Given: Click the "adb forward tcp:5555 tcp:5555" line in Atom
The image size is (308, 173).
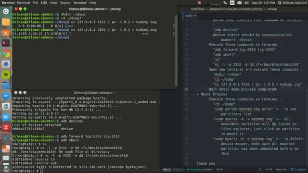Looking at the screenshot, I should pos(244,49).
